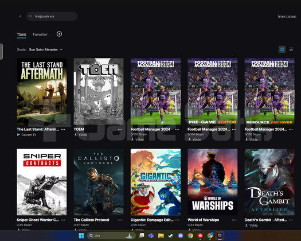
Task: Click download icon under Death's Gambit - Afterlife
Action: tap(247, 226)
